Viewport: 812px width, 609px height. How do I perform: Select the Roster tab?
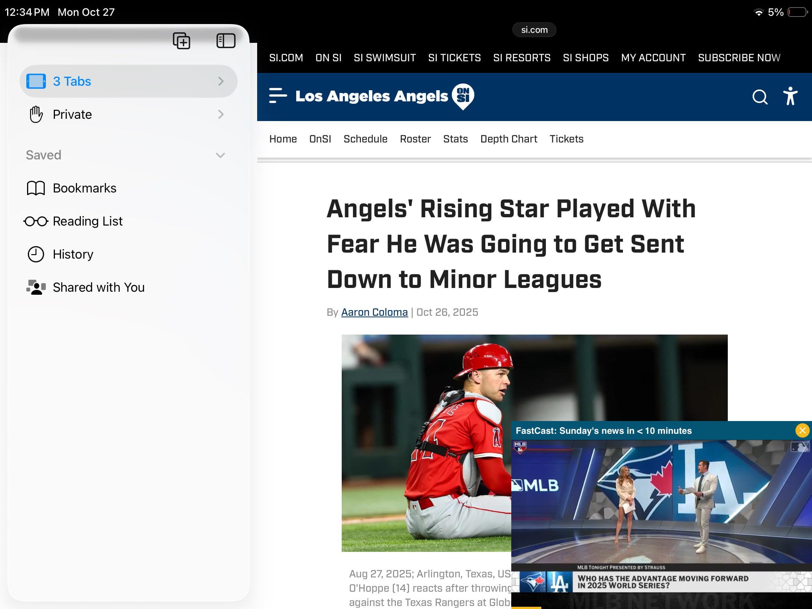415,139
